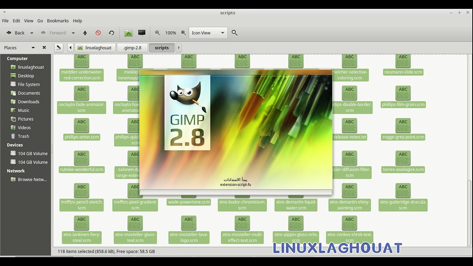Open the Forward history dropdown arrow
This screenshot has width=473, height=266.
(x=73, y=33)
